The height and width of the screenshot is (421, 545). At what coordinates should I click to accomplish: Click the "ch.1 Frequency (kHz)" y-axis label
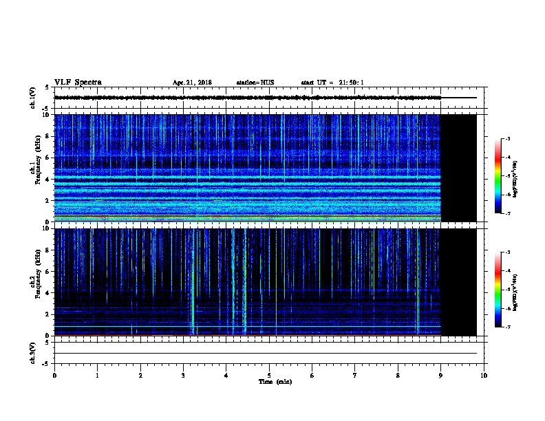pos(35,160)
